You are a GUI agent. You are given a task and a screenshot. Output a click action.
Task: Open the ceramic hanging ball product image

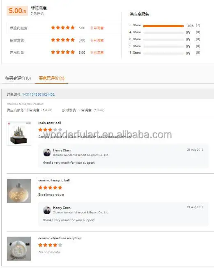coord(19,191)
